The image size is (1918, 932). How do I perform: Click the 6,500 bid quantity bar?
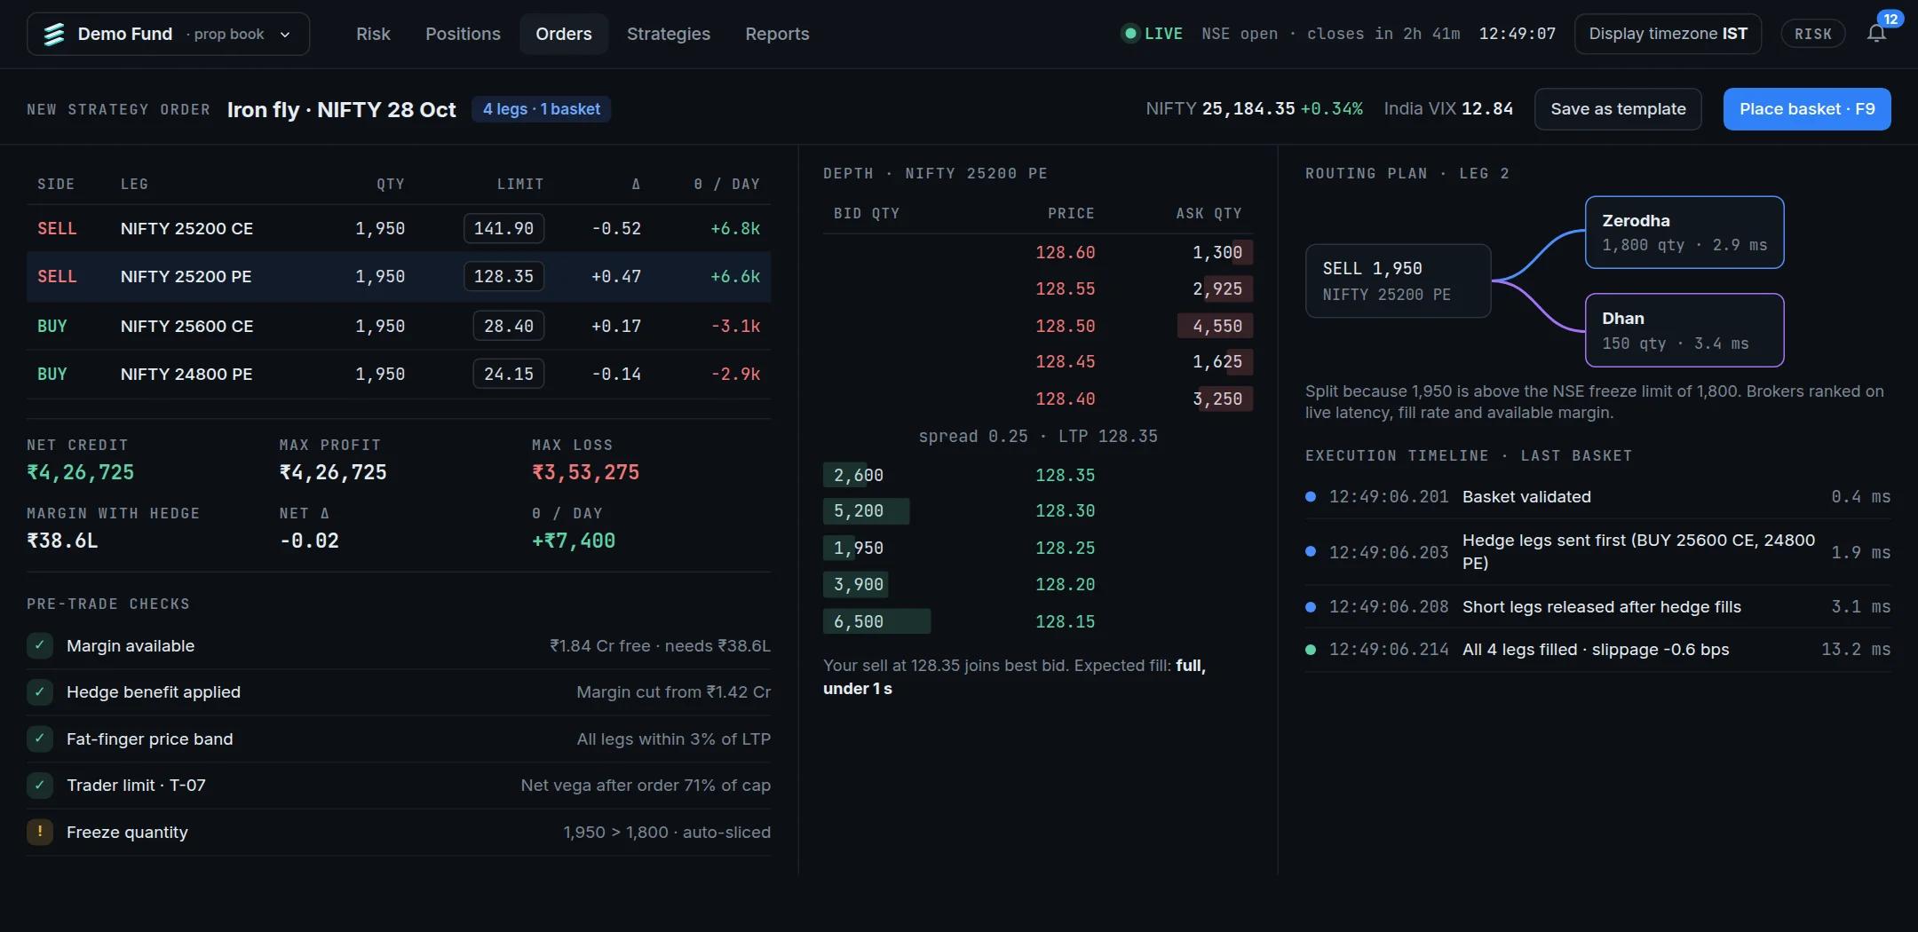click(876, 621)
